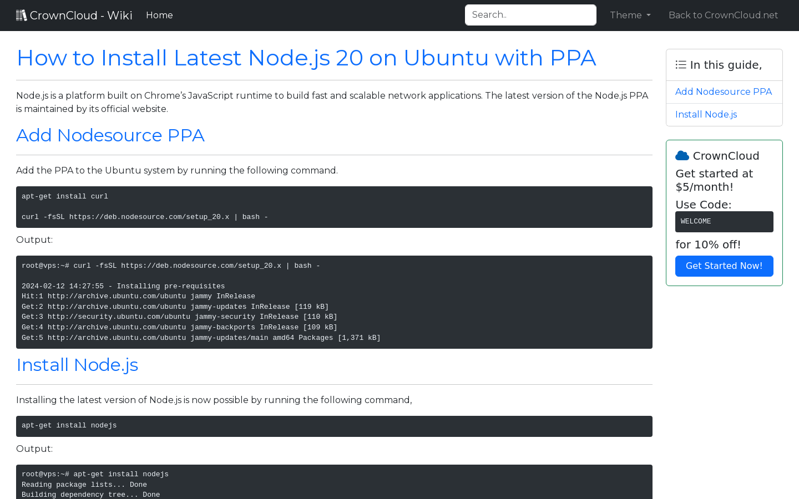Image resolution: width=799 pixels, height=499 pixels.
Task: Open the Theme menu to change appearance
Action: coord(630,15)
